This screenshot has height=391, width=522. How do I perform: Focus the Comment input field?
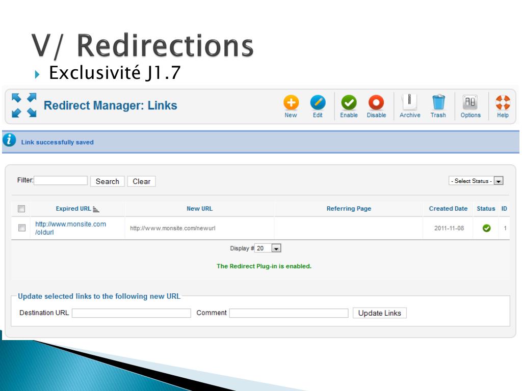(x=289, y=313)
